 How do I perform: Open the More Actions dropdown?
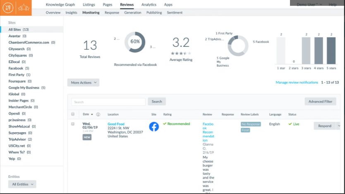tap(83, 82)
